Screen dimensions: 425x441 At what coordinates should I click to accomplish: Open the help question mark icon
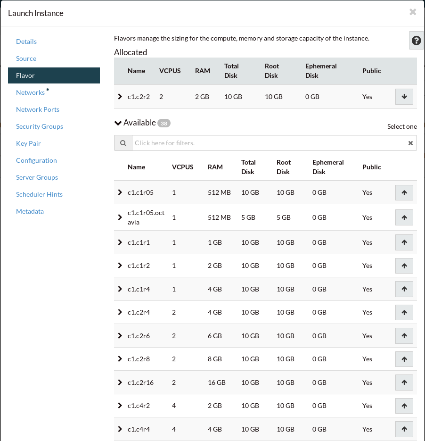point(416,41)
